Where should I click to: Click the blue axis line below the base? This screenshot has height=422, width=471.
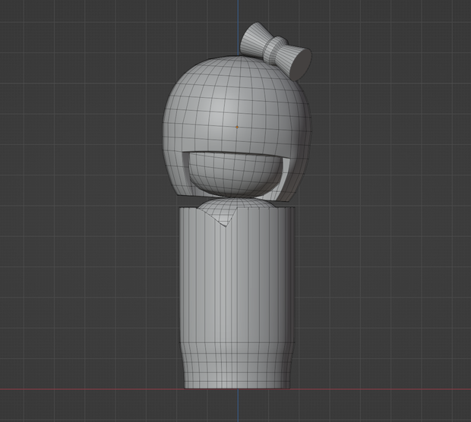coord(239,406)
